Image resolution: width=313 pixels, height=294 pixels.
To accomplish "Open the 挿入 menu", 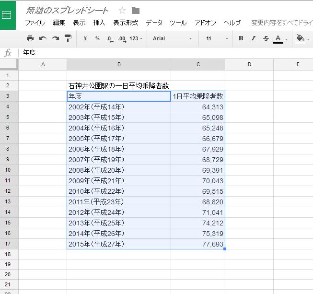I will (99, 23).
